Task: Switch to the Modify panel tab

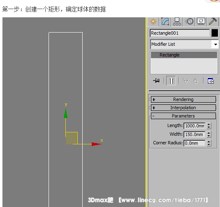Action: tap(165, 21)
